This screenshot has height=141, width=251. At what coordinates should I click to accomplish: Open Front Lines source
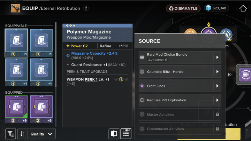click(x=180, y=86)
